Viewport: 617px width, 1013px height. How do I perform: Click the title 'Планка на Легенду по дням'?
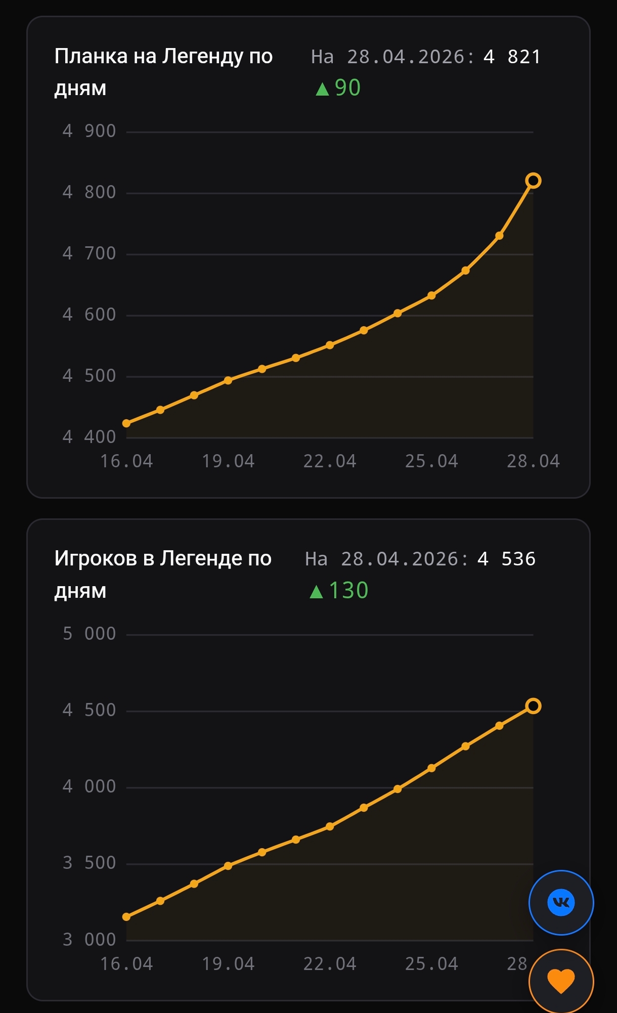pyautogui.click(x=163, y=72)
